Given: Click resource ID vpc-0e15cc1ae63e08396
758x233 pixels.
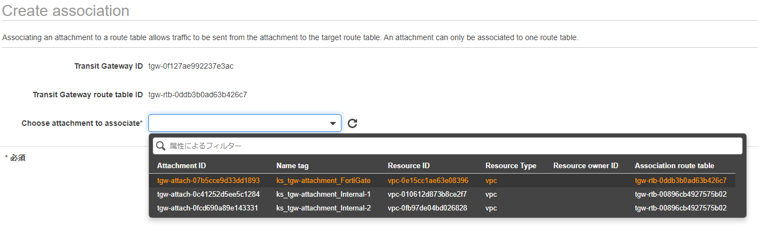Looking at the screenshot, I should click(x=428, y=180).
